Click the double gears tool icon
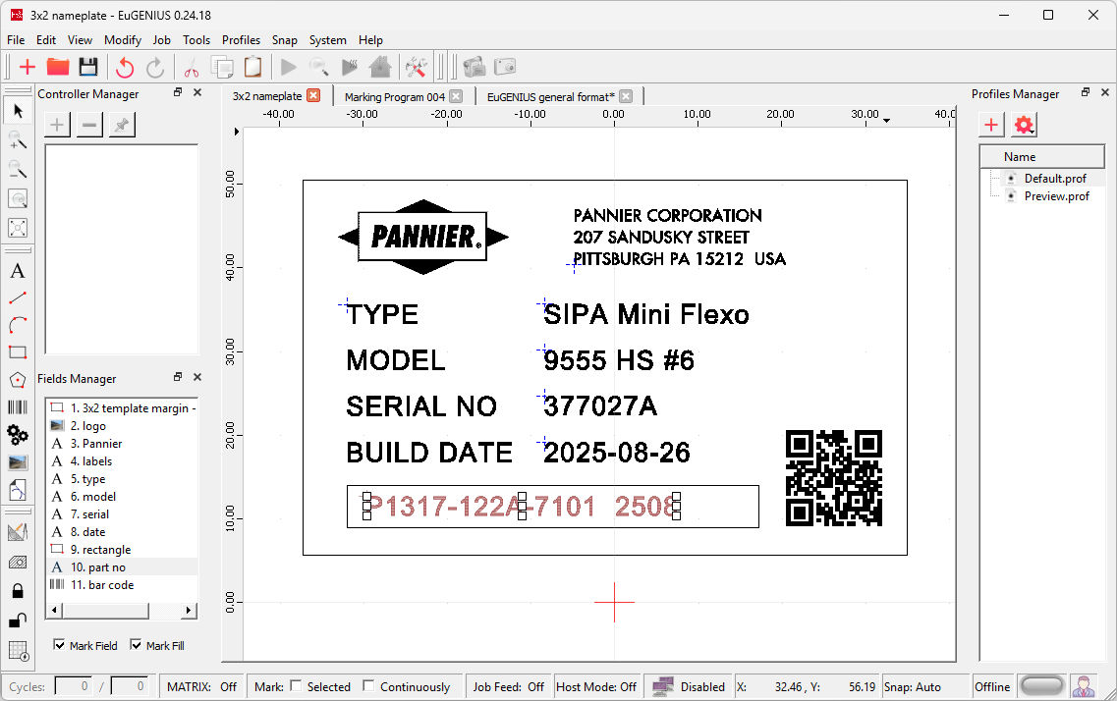The height and width of the screenshot is (701, 1117). tap(18, 434)
